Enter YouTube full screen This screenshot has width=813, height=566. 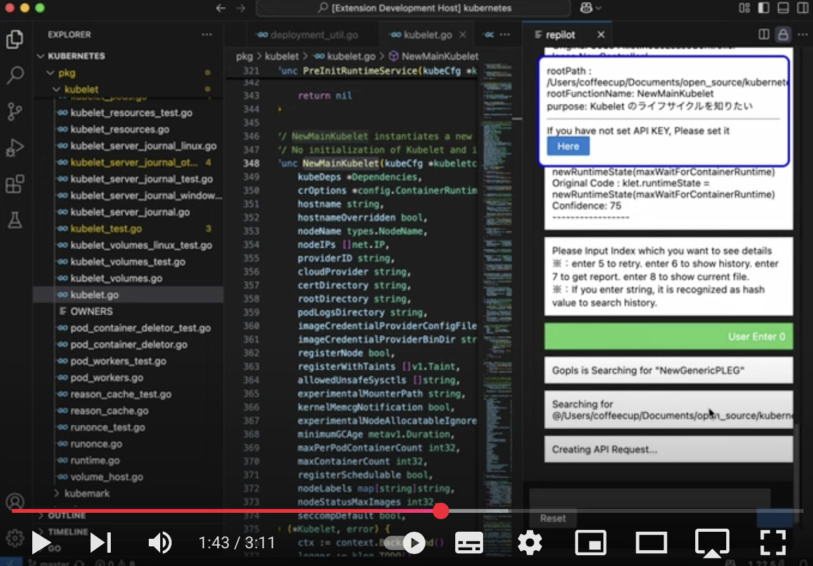click(772, 543)
